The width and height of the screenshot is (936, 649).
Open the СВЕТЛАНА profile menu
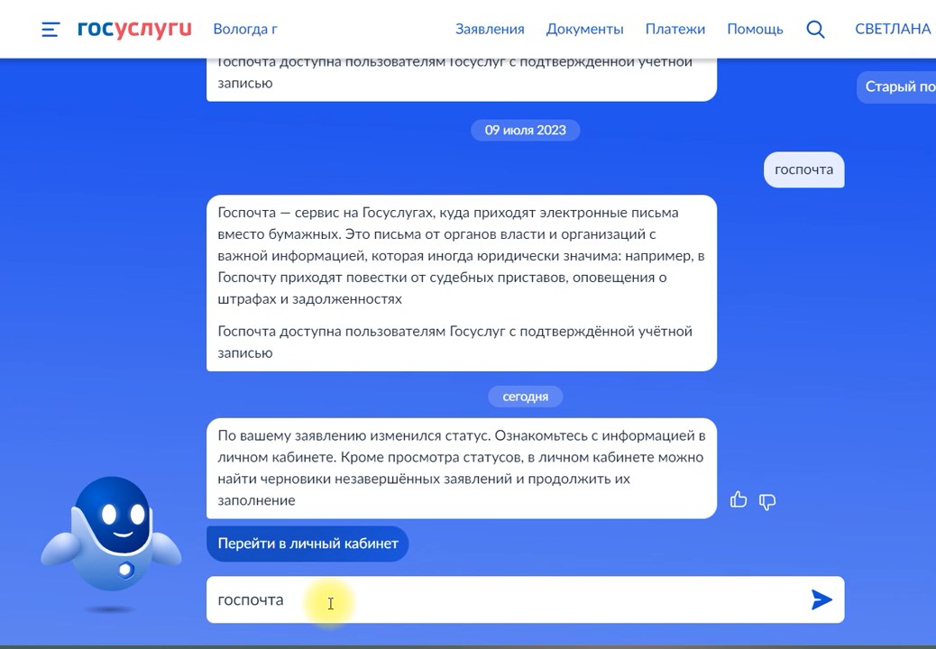tap(892, 29)
